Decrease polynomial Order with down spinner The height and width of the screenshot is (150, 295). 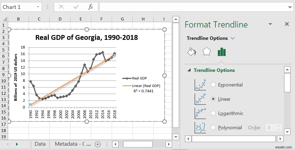pyautogui.click(x=279, y=130)
